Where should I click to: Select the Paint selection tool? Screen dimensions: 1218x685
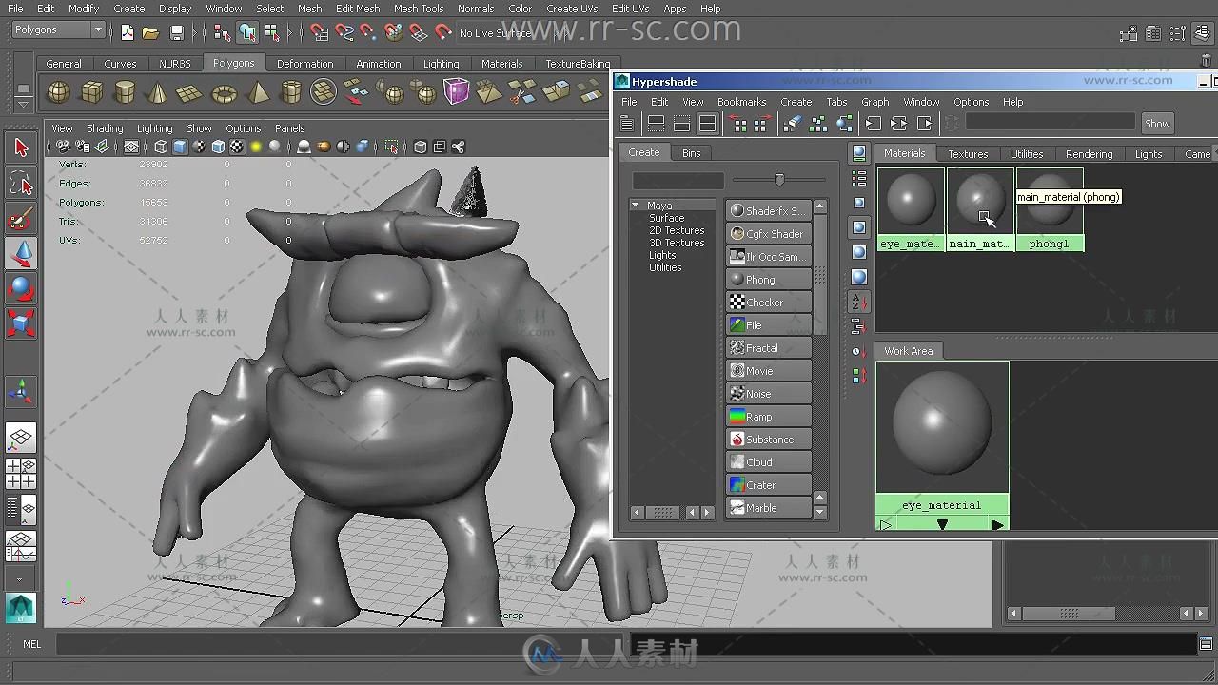(21, 219)
